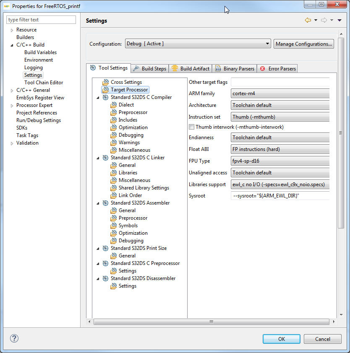Image resolution: width=350 pixels, height=353 pixels.
Task: Click the horizontal scrollbar right arrow
Action: tap(334, 322)
